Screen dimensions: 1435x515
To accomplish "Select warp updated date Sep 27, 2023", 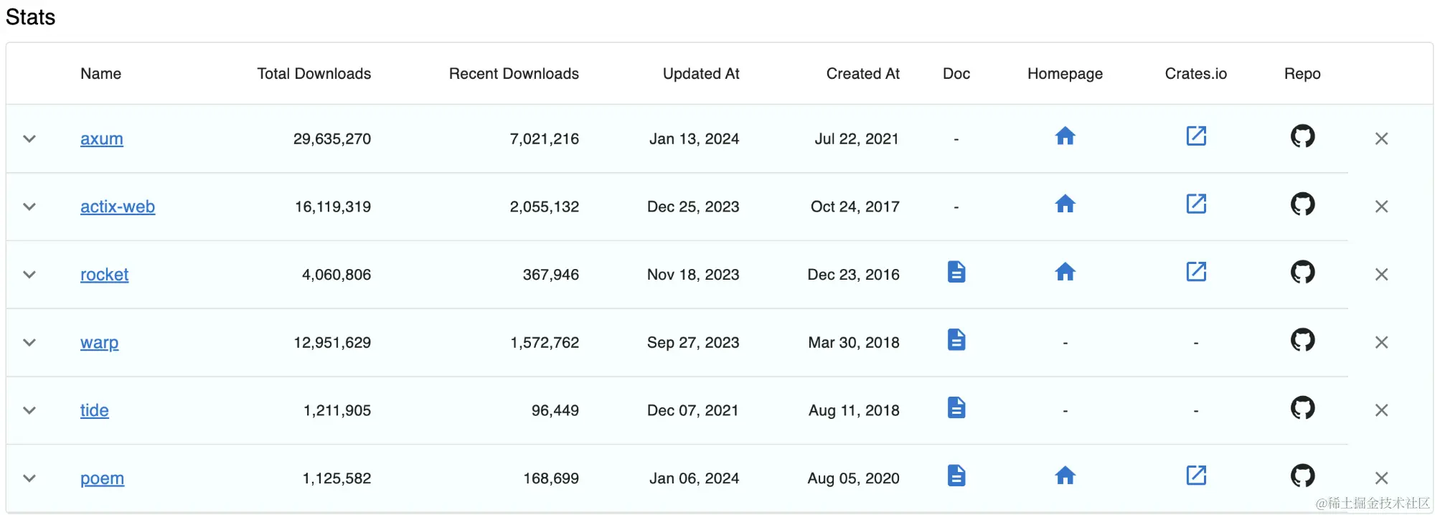I will pos(693,343).
